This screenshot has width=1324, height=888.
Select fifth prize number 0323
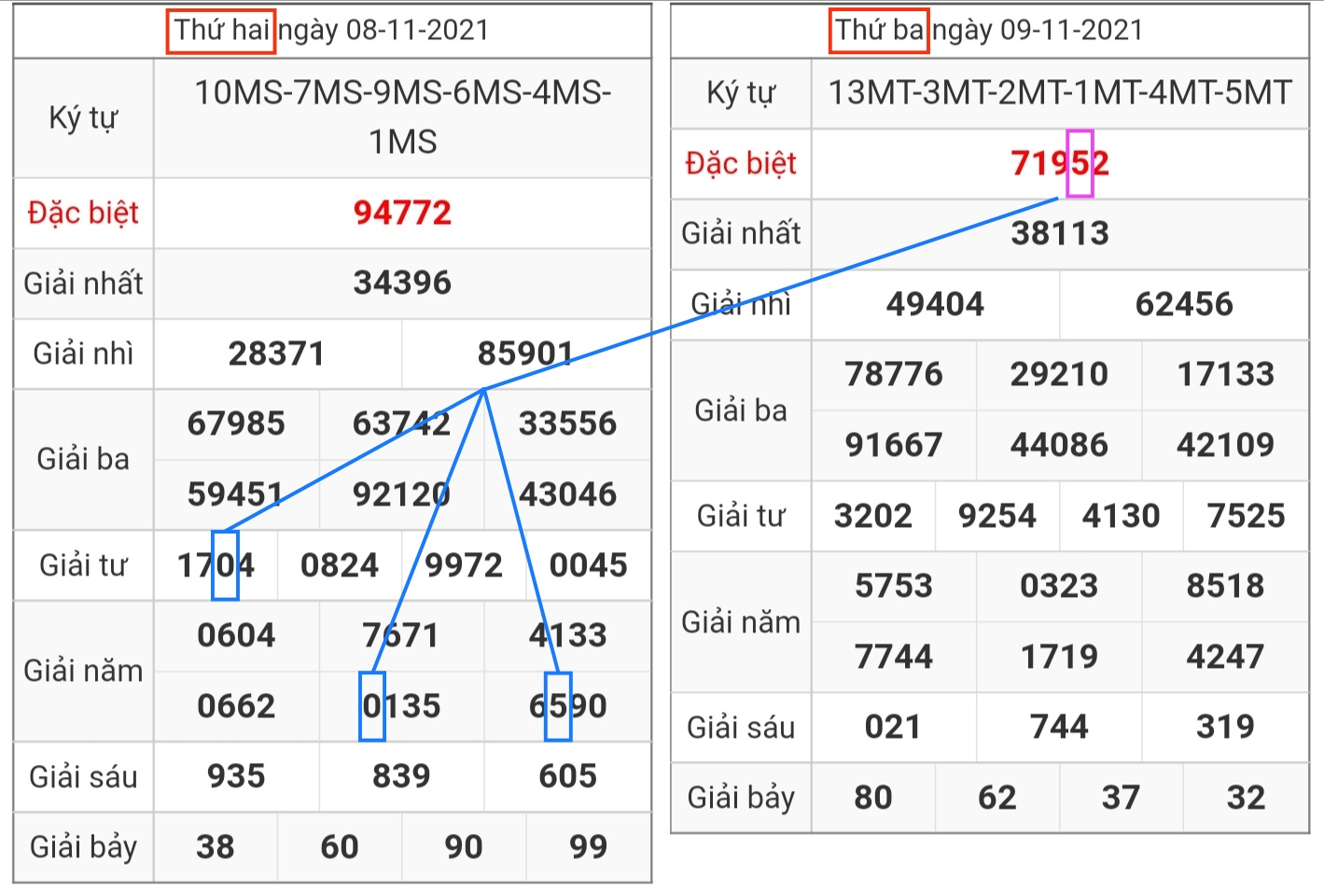(1060, 586)
